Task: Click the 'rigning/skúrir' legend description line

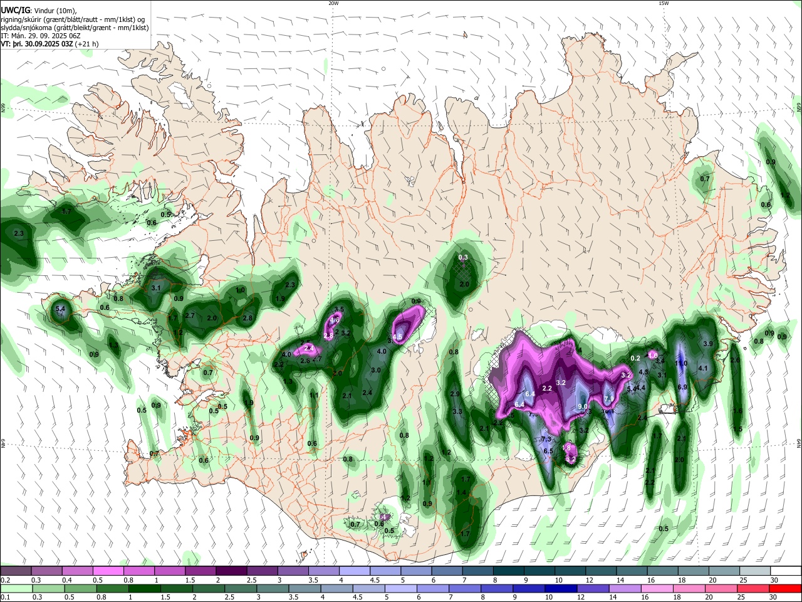Action: [72, 19]
